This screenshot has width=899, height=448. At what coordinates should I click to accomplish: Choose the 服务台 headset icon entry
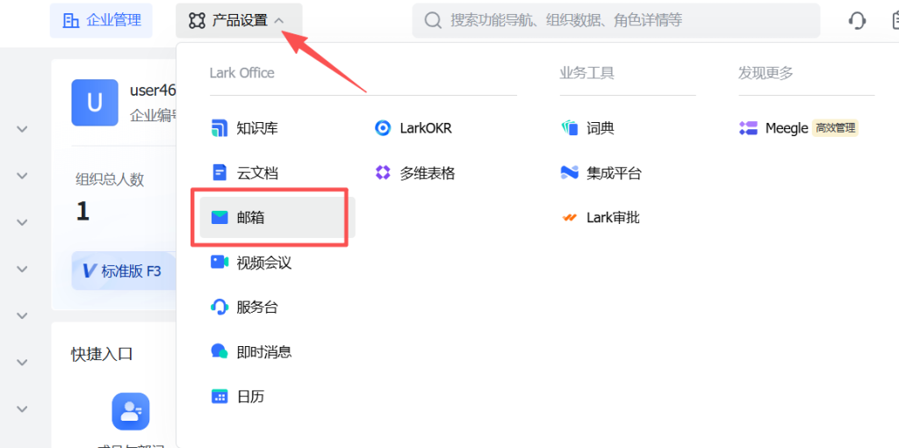219,307
